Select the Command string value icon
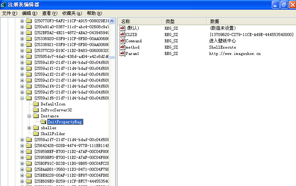296x186 pixels. (x=122, y=41)
